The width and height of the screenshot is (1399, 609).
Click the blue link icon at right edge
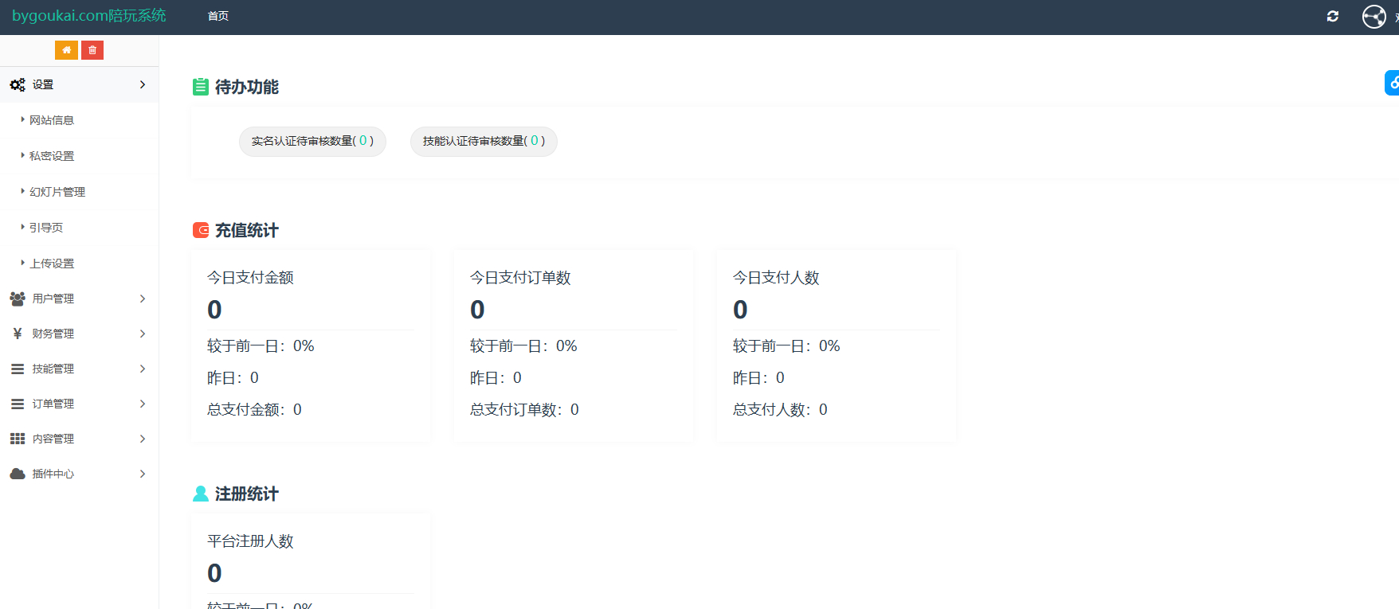point(1392,83)
